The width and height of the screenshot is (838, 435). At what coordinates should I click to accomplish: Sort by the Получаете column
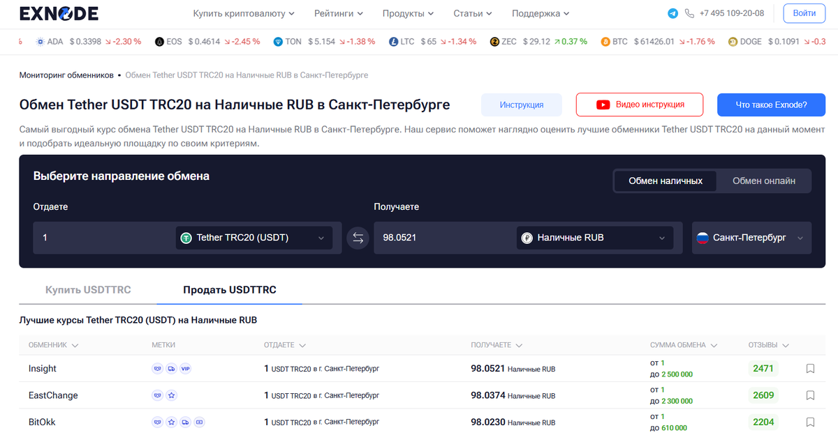point(497,345)
